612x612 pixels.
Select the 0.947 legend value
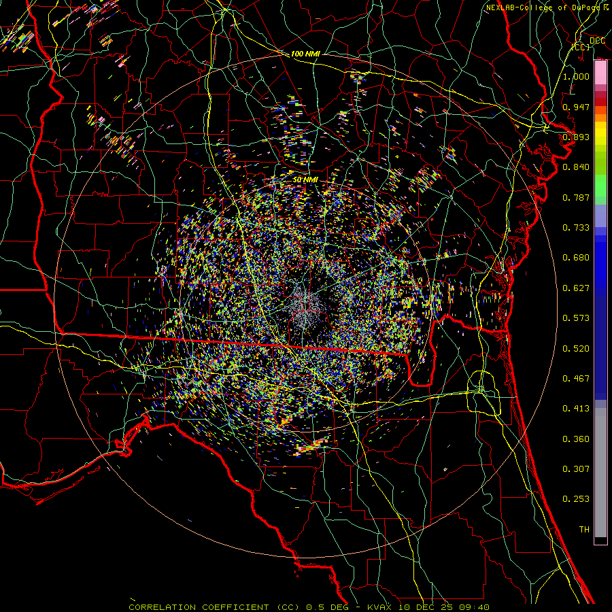click(x=576, y=107)
